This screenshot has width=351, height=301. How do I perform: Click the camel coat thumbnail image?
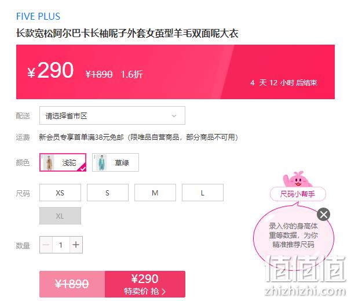click(49, 162)
